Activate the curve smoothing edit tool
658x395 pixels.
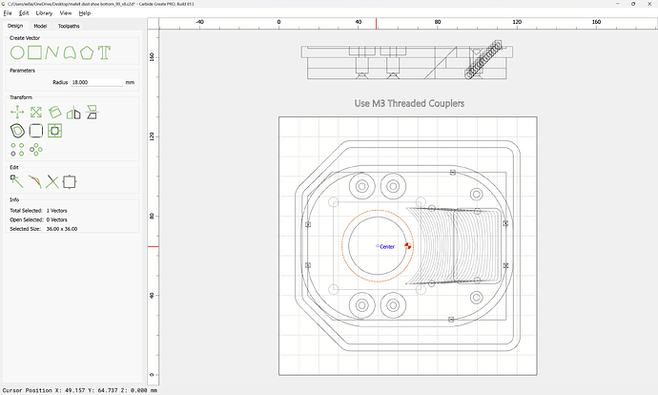(35, 182)
